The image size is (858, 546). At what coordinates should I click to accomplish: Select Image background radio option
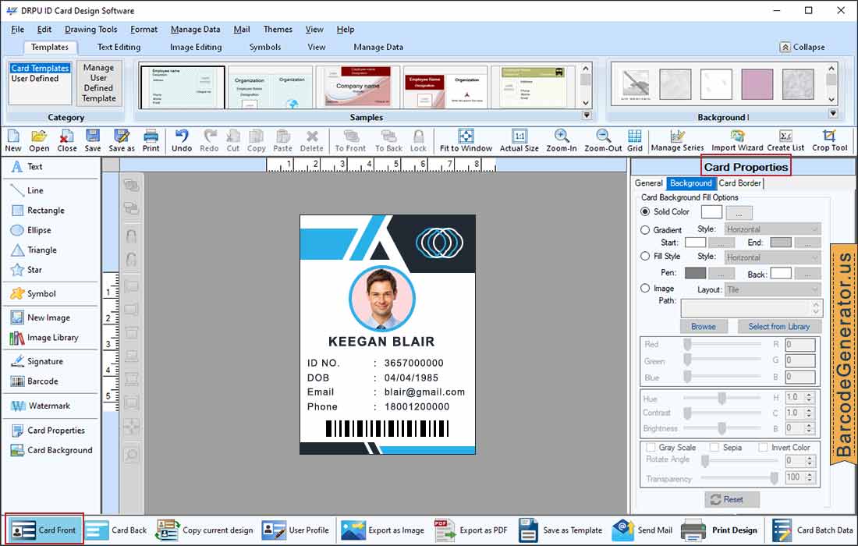coord(645,289)
